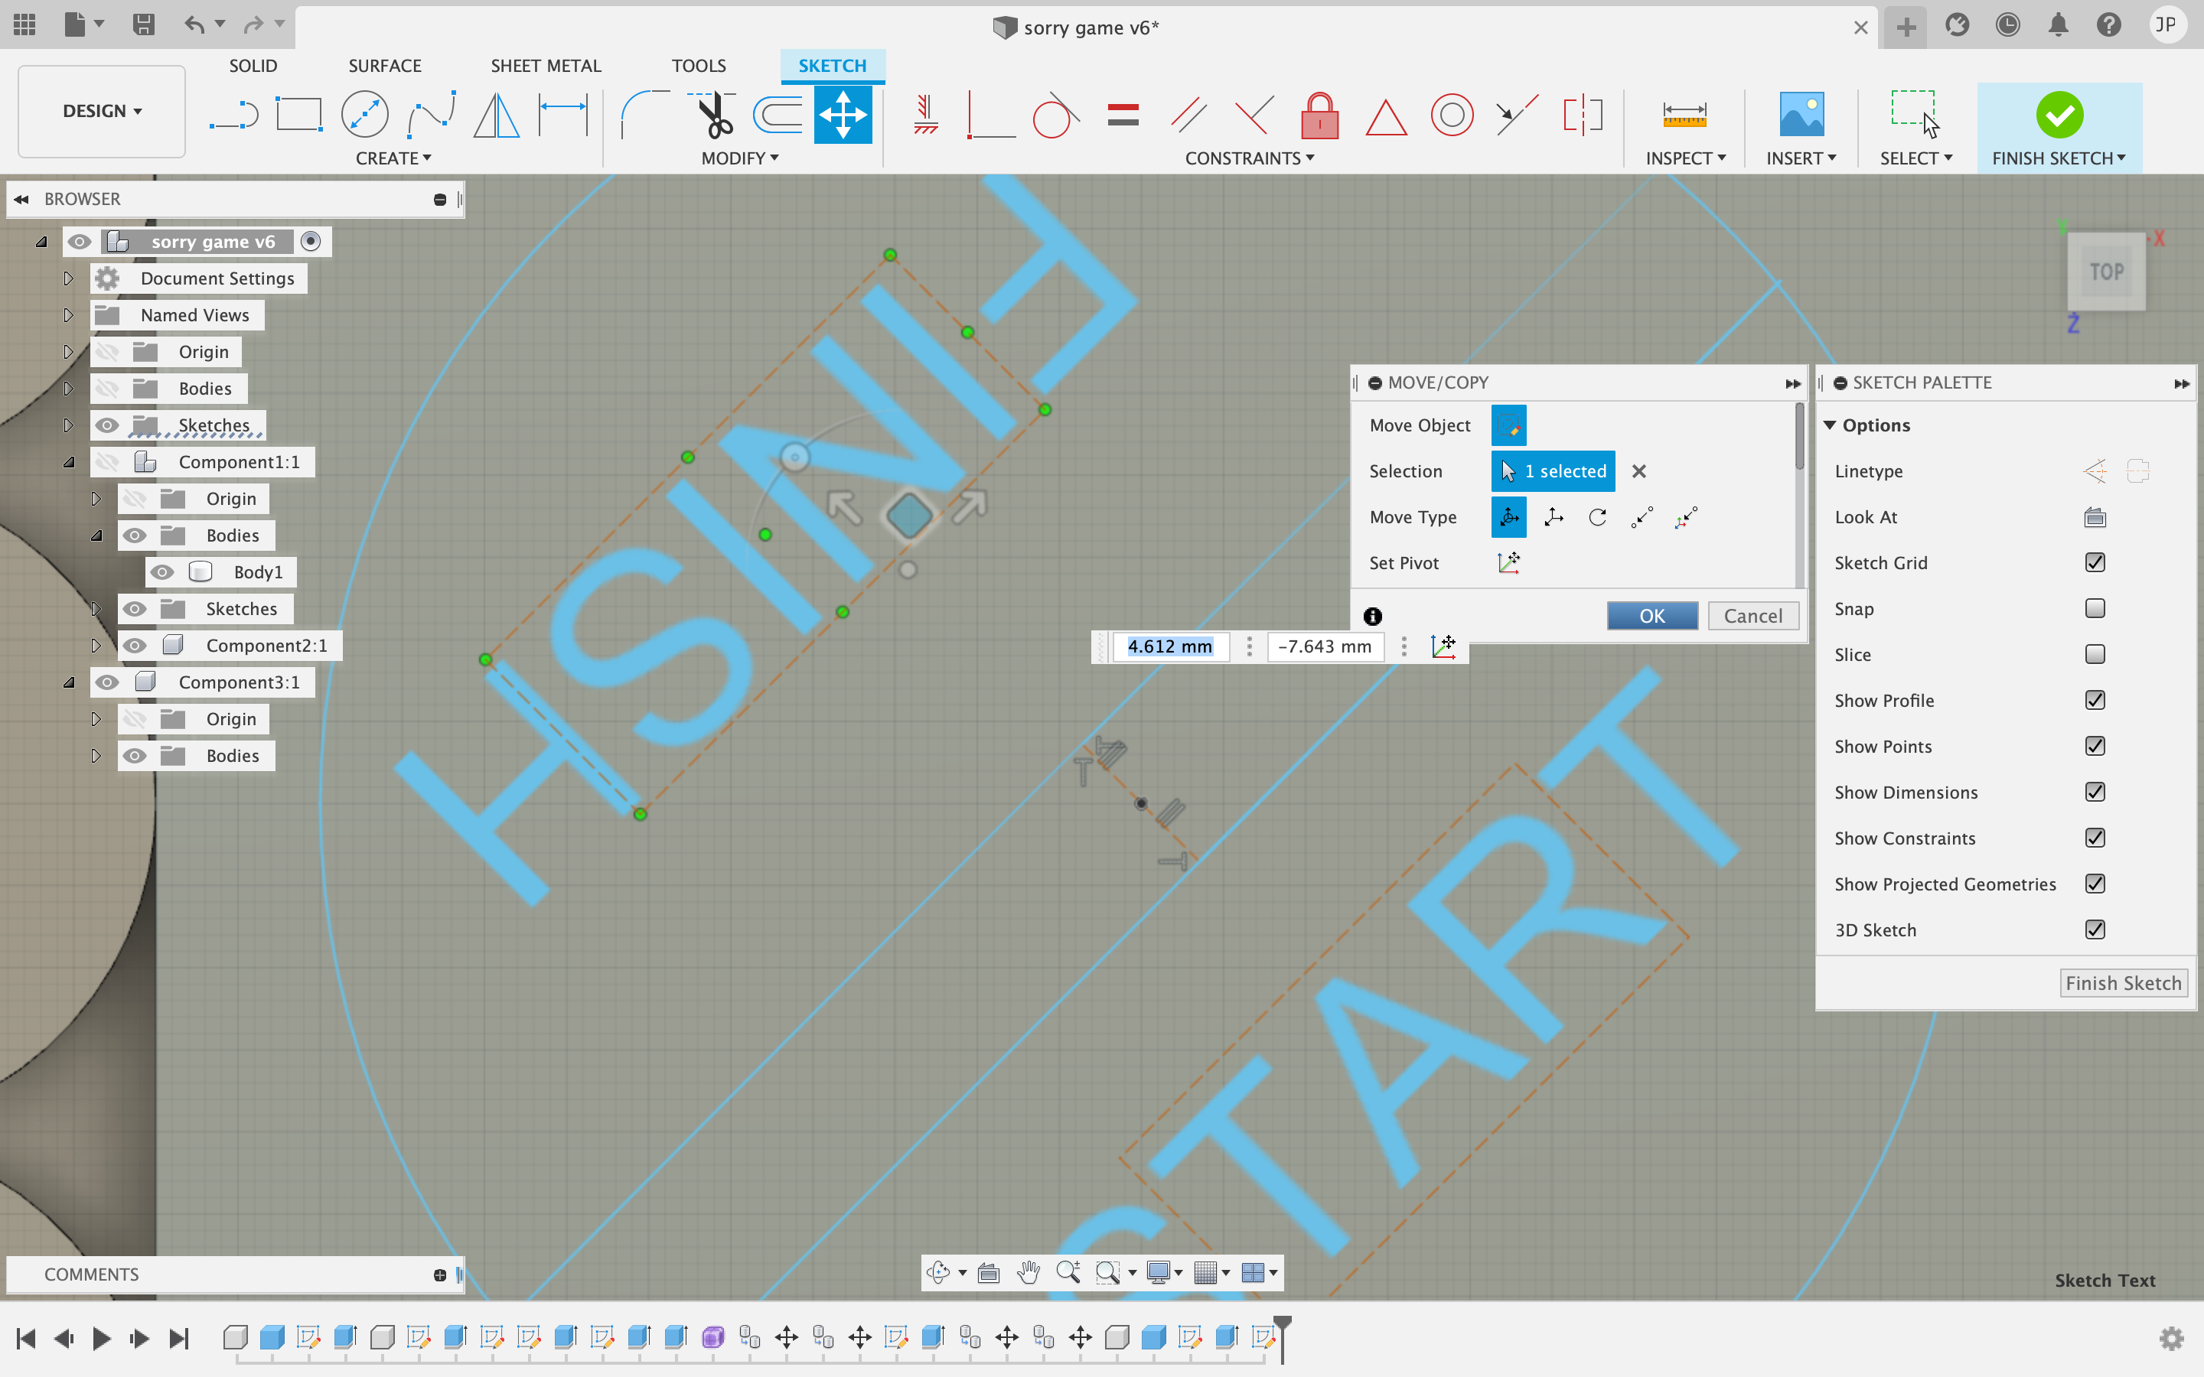
Task: Click the 4.612 mm distance field
Action: click(x=1169, y=646)
